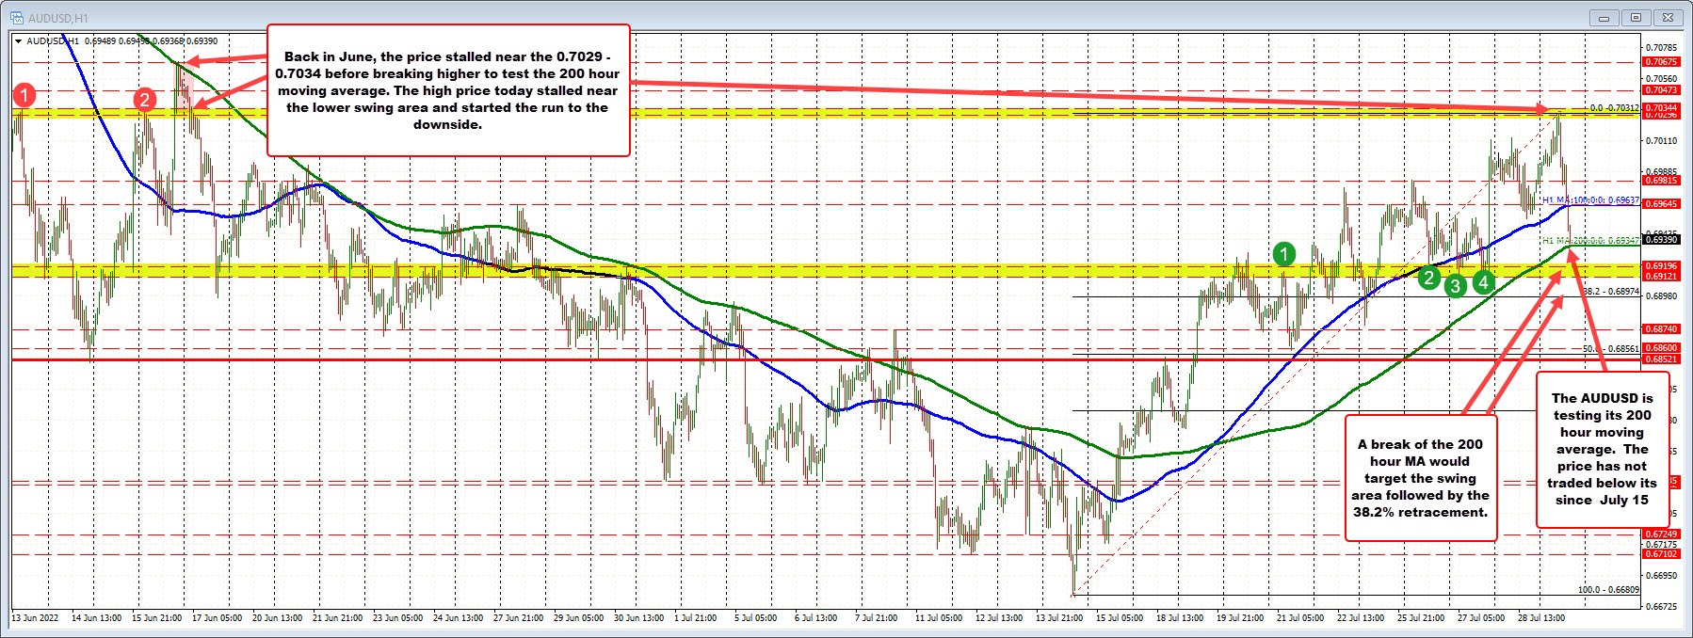This screenshot has width=1693, height=638.
Task: Click the red 0.68740 price tag
Action: [x=1660, y=329]
